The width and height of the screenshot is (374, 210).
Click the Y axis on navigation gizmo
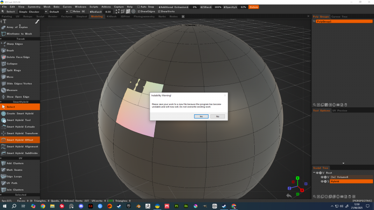coord(298,178)
